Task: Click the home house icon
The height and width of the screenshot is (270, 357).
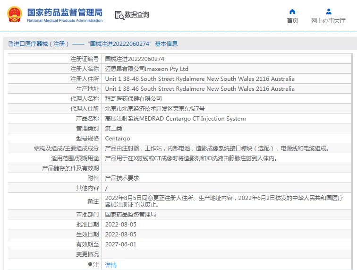Action: coord(292,11)
